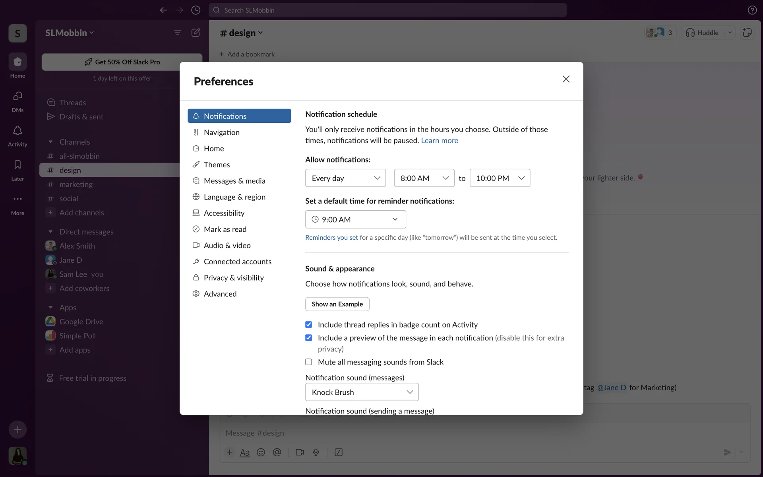This screenshot has width=763, height=477.
Task: Open the 9:00 AM reminder time selector
Action: click(355, 219)
